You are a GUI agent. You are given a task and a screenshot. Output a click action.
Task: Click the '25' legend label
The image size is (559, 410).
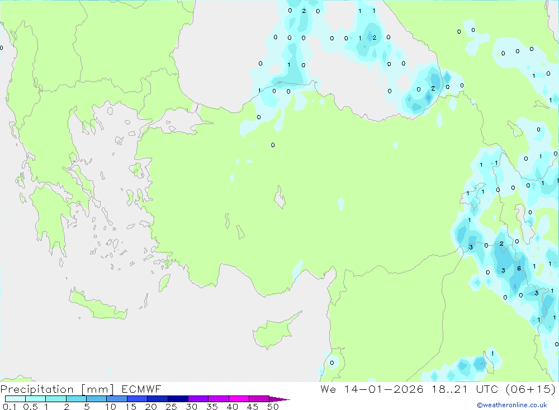coord(171,407)
